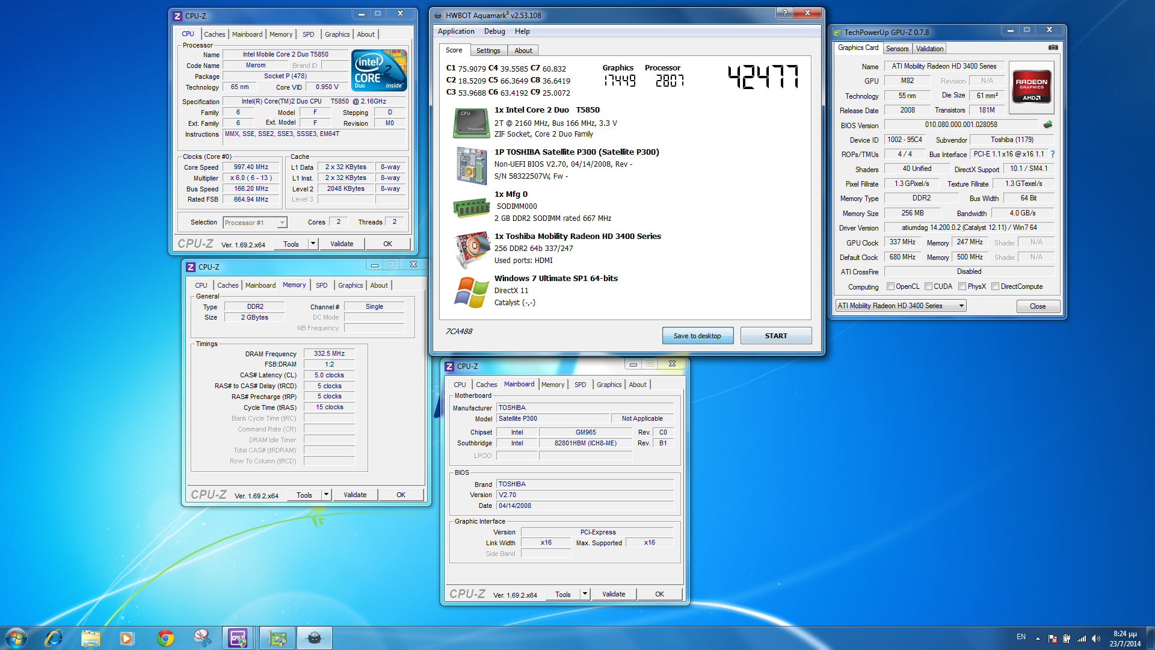Enable the DirectCompute checkbox in GPU-Z
Viewport: 1155px width, 650px height.
tap(995, 286)
